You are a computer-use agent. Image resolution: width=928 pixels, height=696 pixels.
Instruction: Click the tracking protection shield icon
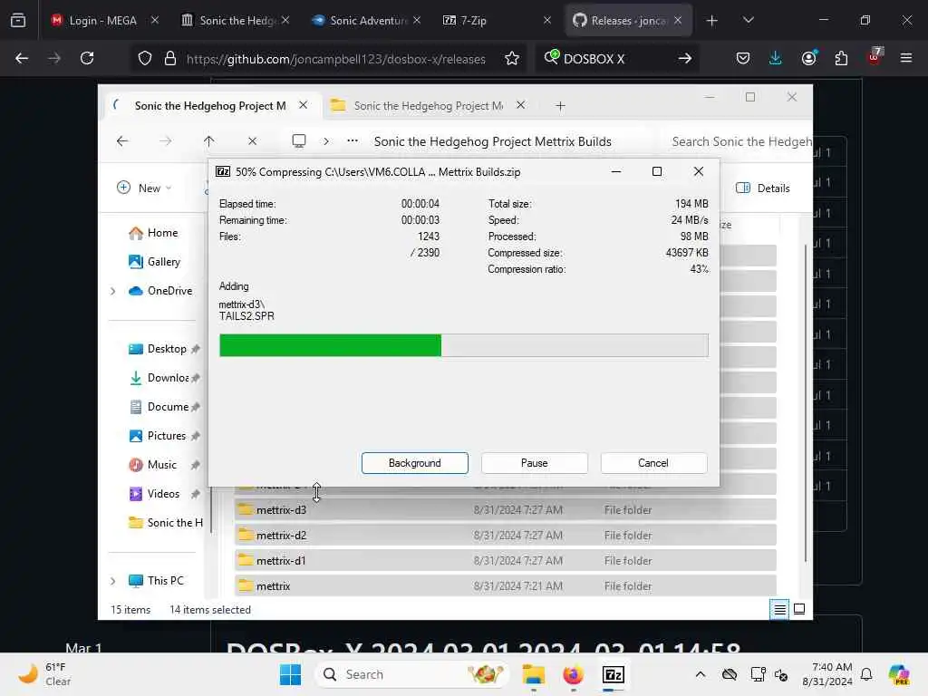pos(145,58)
